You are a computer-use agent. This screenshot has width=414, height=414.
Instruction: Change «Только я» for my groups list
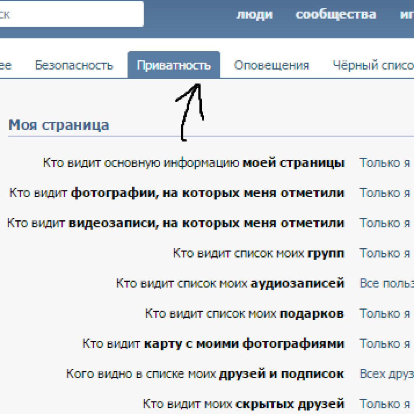pyautogui.click(x=385, y=253)
